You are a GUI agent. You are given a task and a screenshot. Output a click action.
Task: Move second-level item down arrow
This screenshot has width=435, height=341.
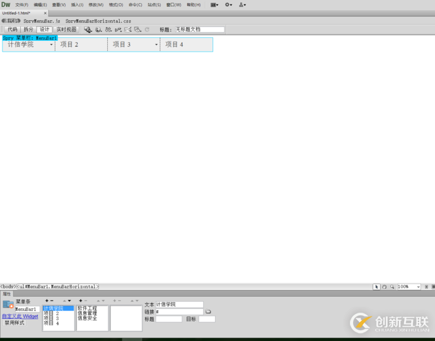coord(103,301)
